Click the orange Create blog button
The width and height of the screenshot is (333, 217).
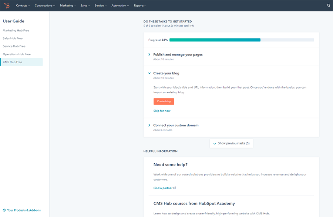click(164, 101)
